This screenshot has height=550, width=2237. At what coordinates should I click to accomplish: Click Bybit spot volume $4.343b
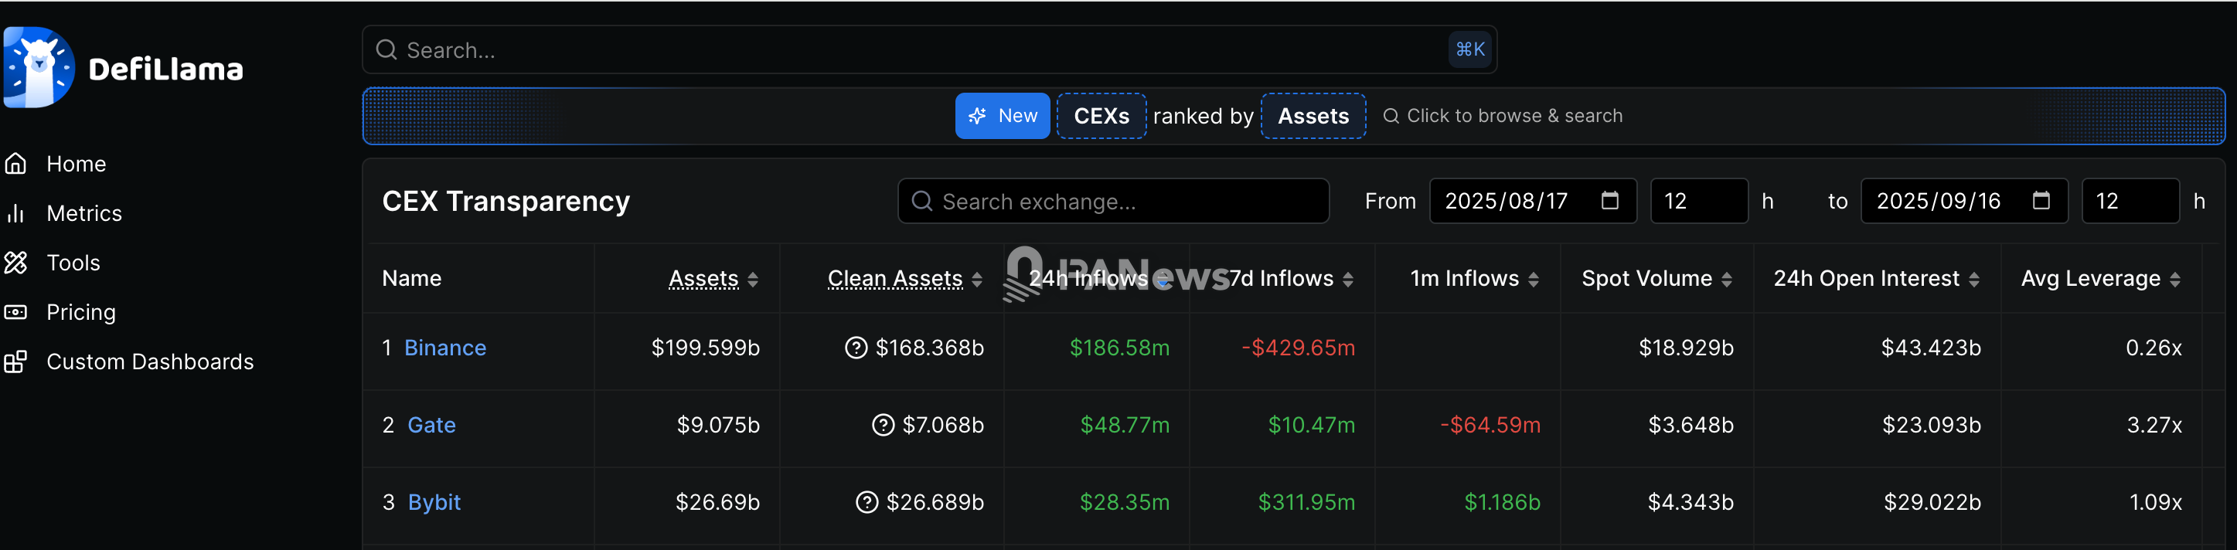pos(1691,502)
